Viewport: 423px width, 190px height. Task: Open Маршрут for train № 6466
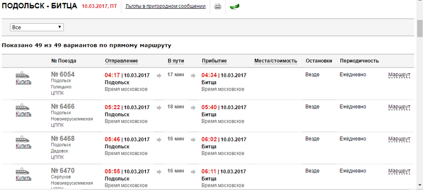click(x=399, y=107)
